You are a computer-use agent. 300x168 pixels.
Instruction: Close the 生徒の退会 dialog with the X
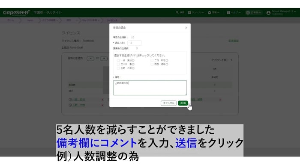click(186, 28)
